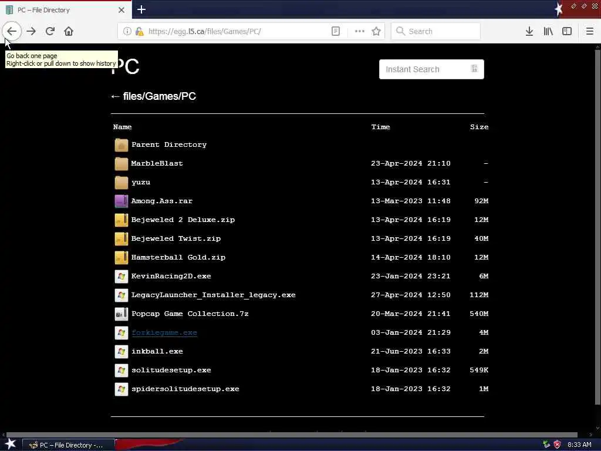Click the 8:33 AM system clock
This screenshot has height=451, width=601.
(579, 445)
